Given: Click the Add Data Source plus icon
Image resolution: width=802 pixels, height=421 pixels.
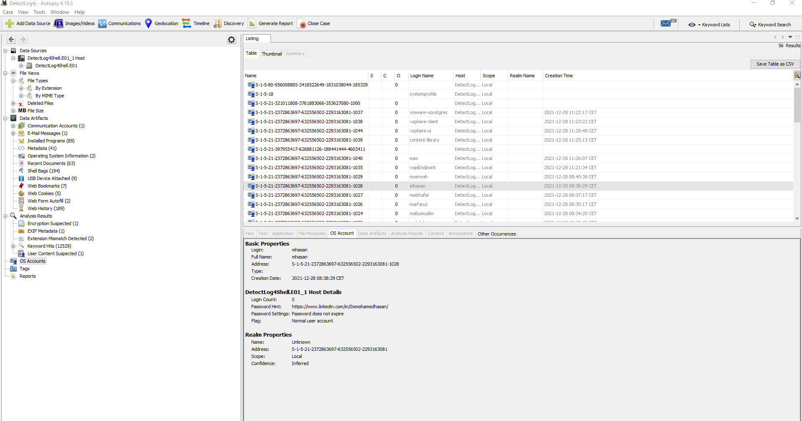Looking at the screenshot, I should pos(9,23).
